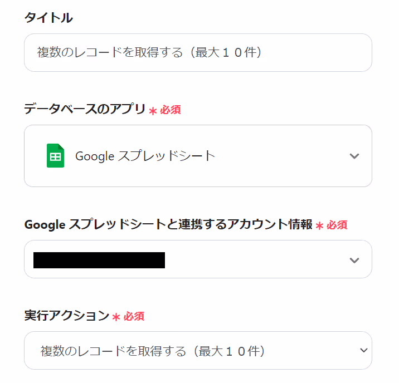The height and width of the screenshot is (383, 399).
Task: Open account dropdown via its chevron arrow
Action: click(354, 260)
